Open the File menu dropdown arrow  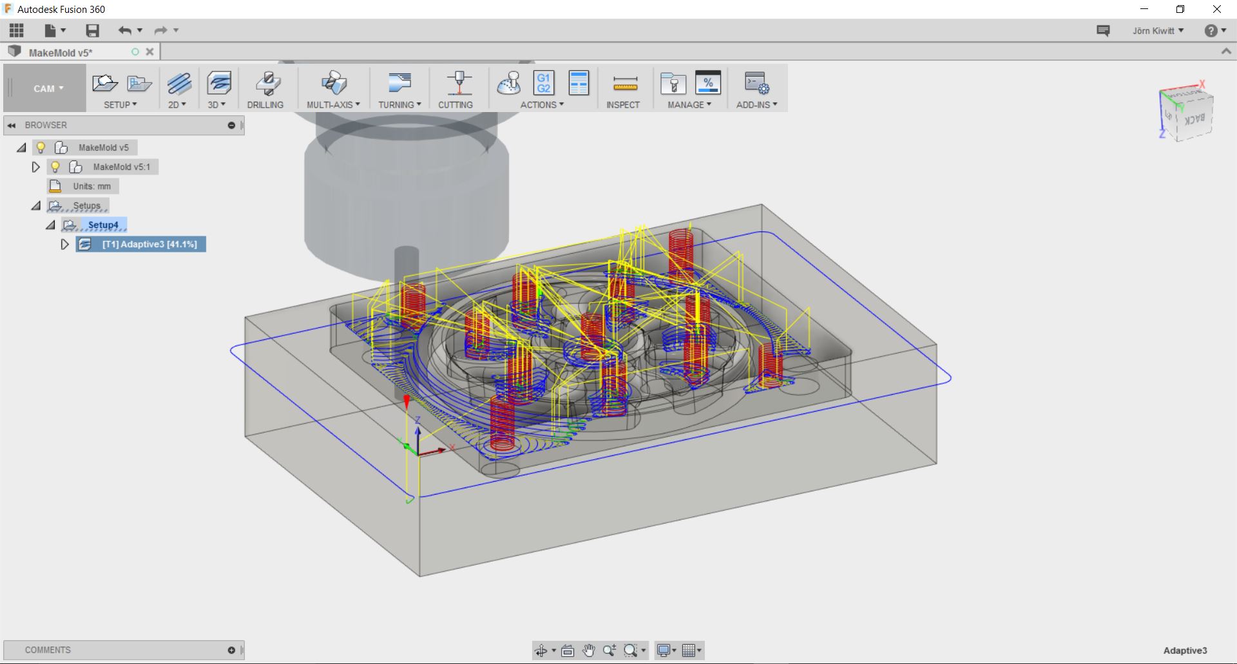(x=63, y=30)
